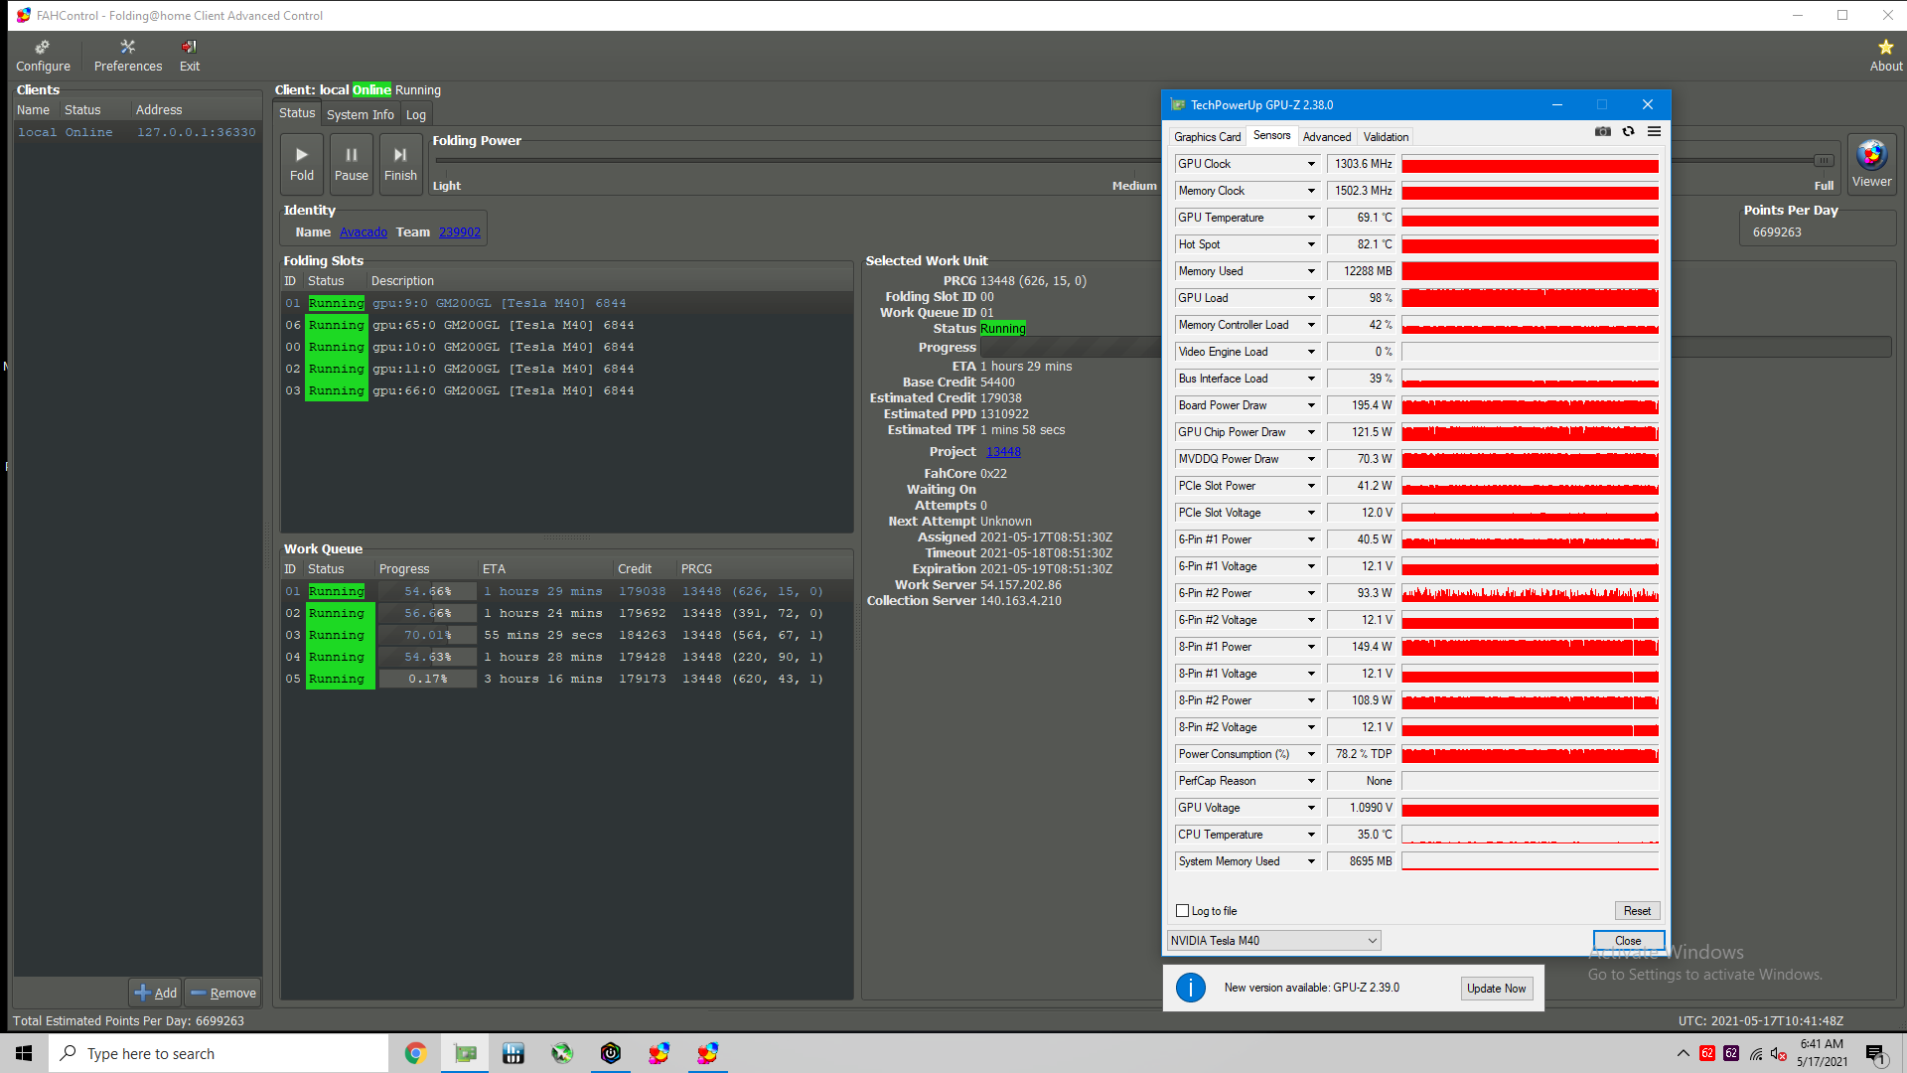Open the GPU Temperature sensor dropdown
This screenshot has width=1907, height=1073.
click(x=1311, y=218)
